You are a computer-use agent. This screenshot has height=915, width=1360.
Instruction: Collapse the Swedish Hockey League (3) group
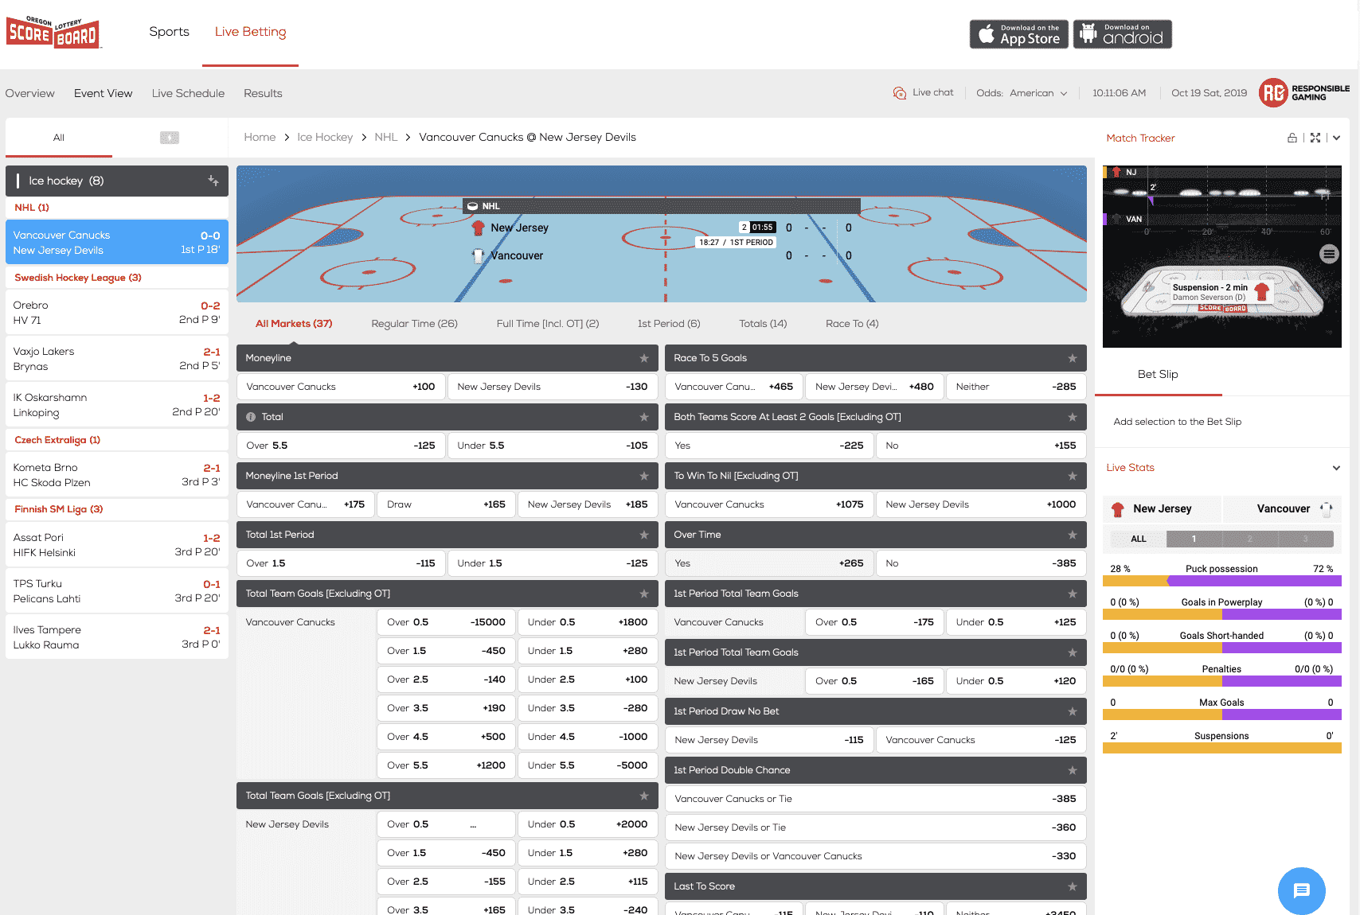[117, 278]
